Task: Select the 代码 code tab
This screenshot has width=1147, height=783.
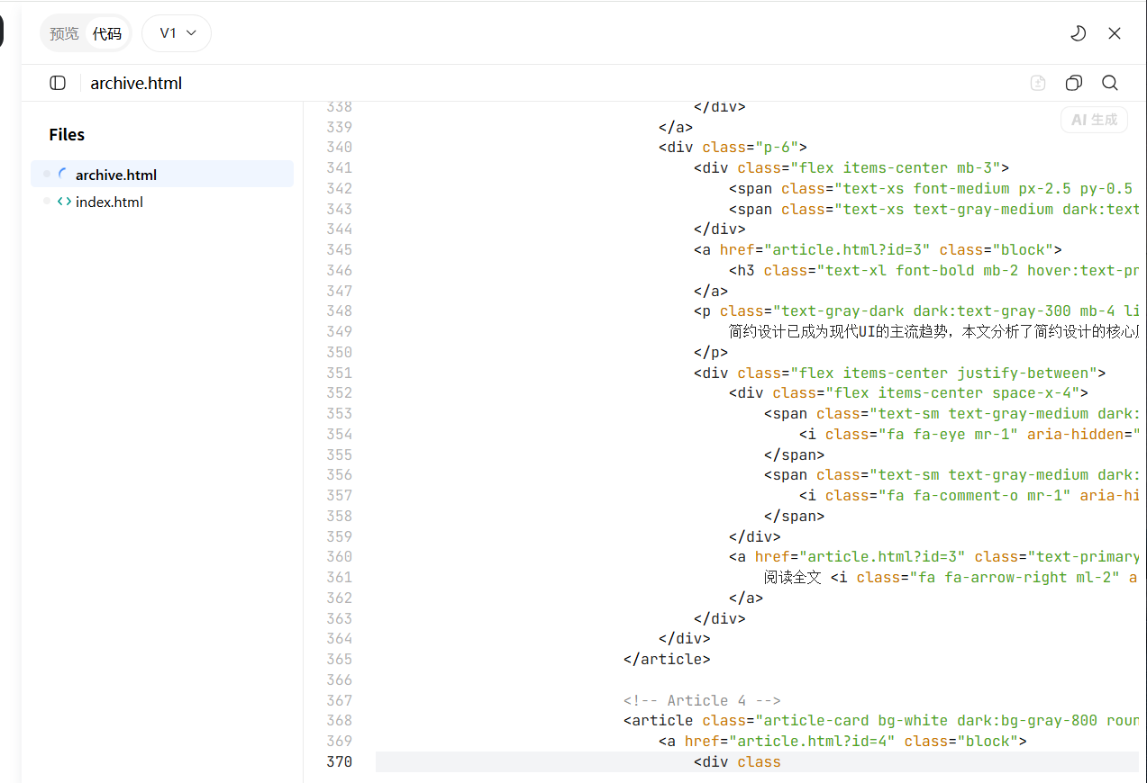Action: click(x=107, y=33)
